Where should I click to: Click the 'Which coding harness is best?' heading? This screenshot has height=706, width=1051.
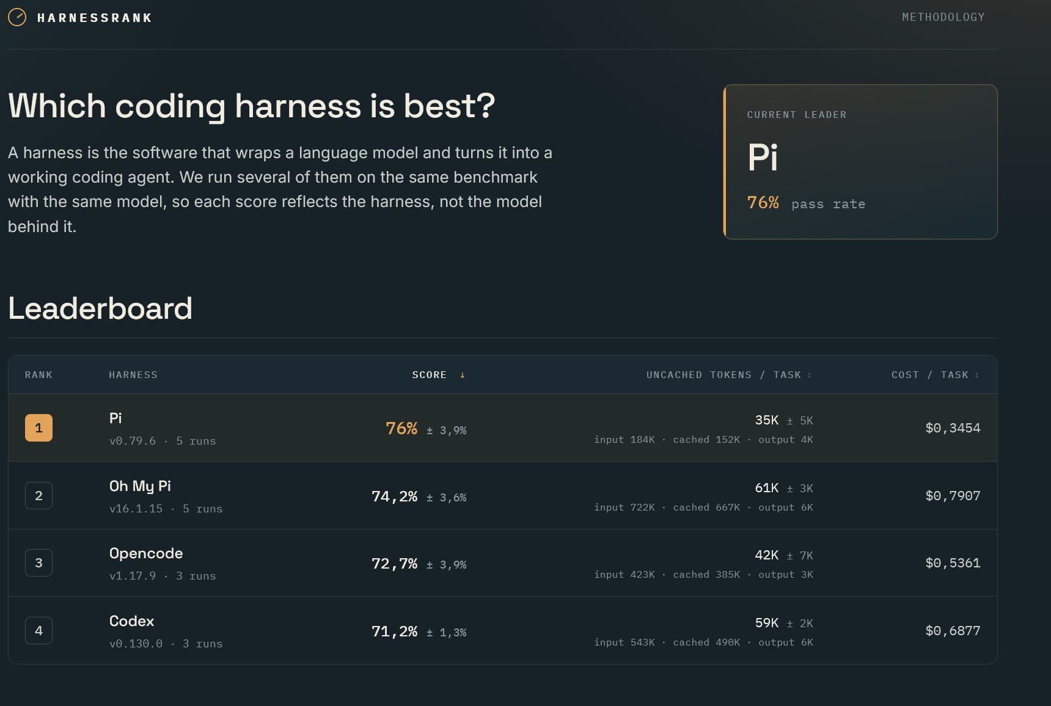click(x=252, y=106)
